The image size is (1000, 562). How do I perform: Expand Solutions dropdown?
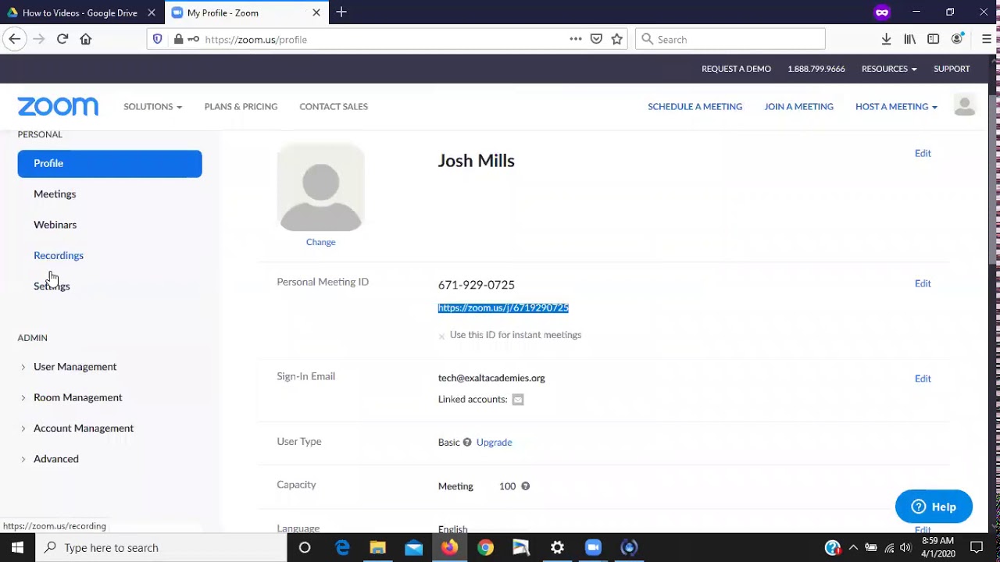(x=152, y=106)
